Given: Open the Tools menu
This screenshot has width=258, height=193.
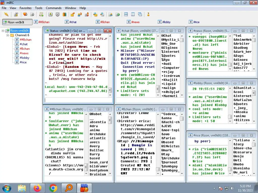Looking at the screenshot, I should pyautogui.click(x=39, y=8).
